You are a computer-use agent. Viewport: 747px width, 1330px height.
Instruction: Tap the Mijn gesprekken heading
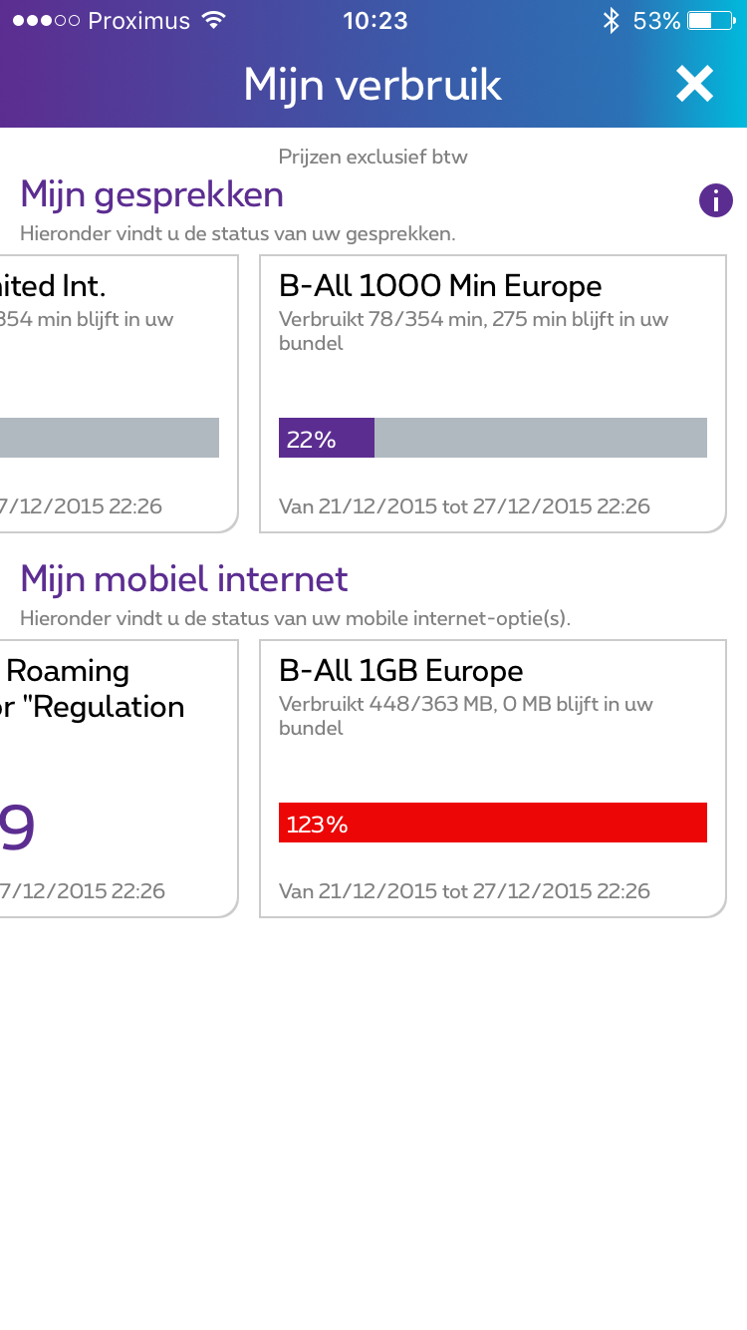pos(152,194)
